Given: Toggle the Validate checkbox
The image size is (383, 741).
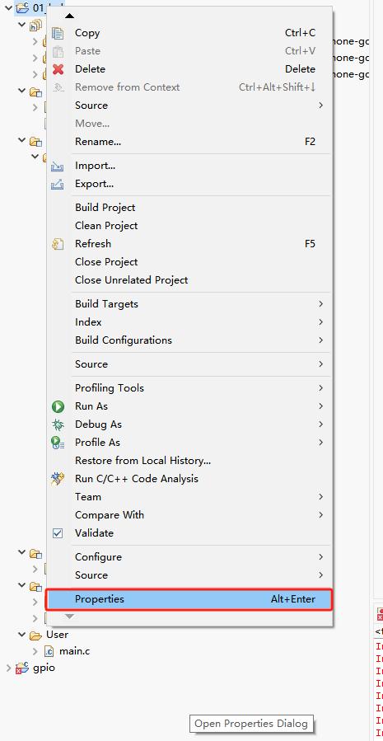Looking at the screenshot, I should [x=58, y=533].
